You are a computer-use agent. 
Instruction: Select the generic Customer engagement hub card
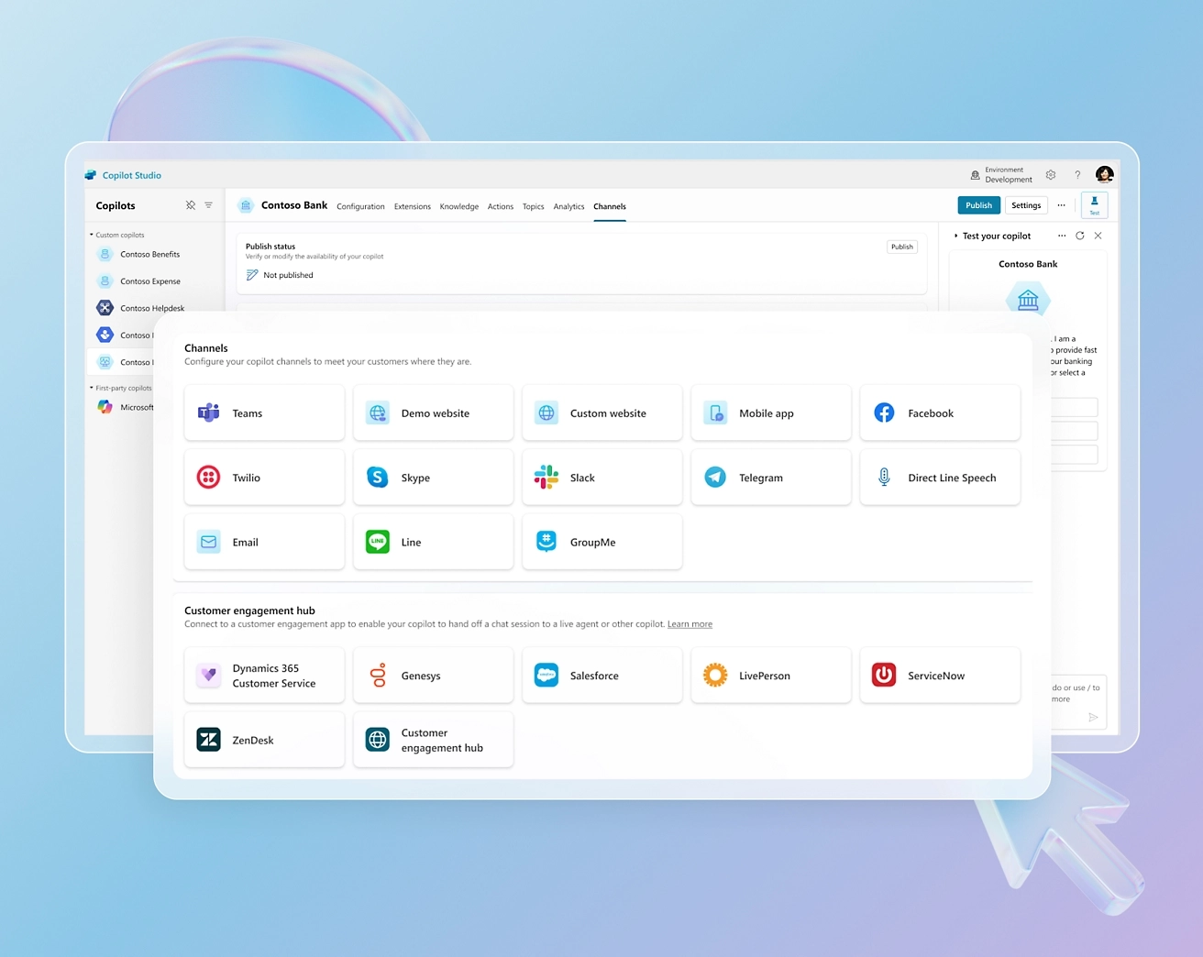[433, 740]
